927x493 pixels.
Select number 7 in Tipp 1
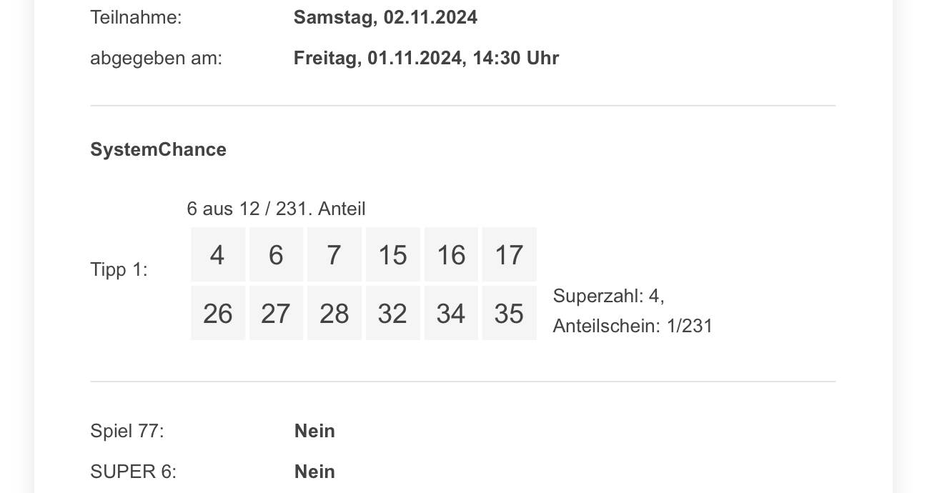click(334, 254)
